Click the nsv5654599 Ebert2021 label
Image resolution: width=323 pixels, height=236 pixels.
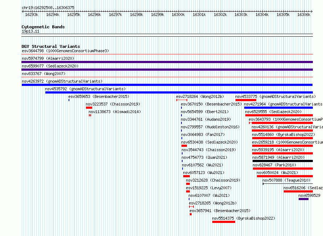tap(205, 112)
